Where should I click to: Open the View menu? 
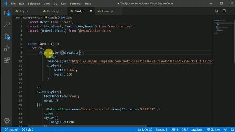(47, 3)
